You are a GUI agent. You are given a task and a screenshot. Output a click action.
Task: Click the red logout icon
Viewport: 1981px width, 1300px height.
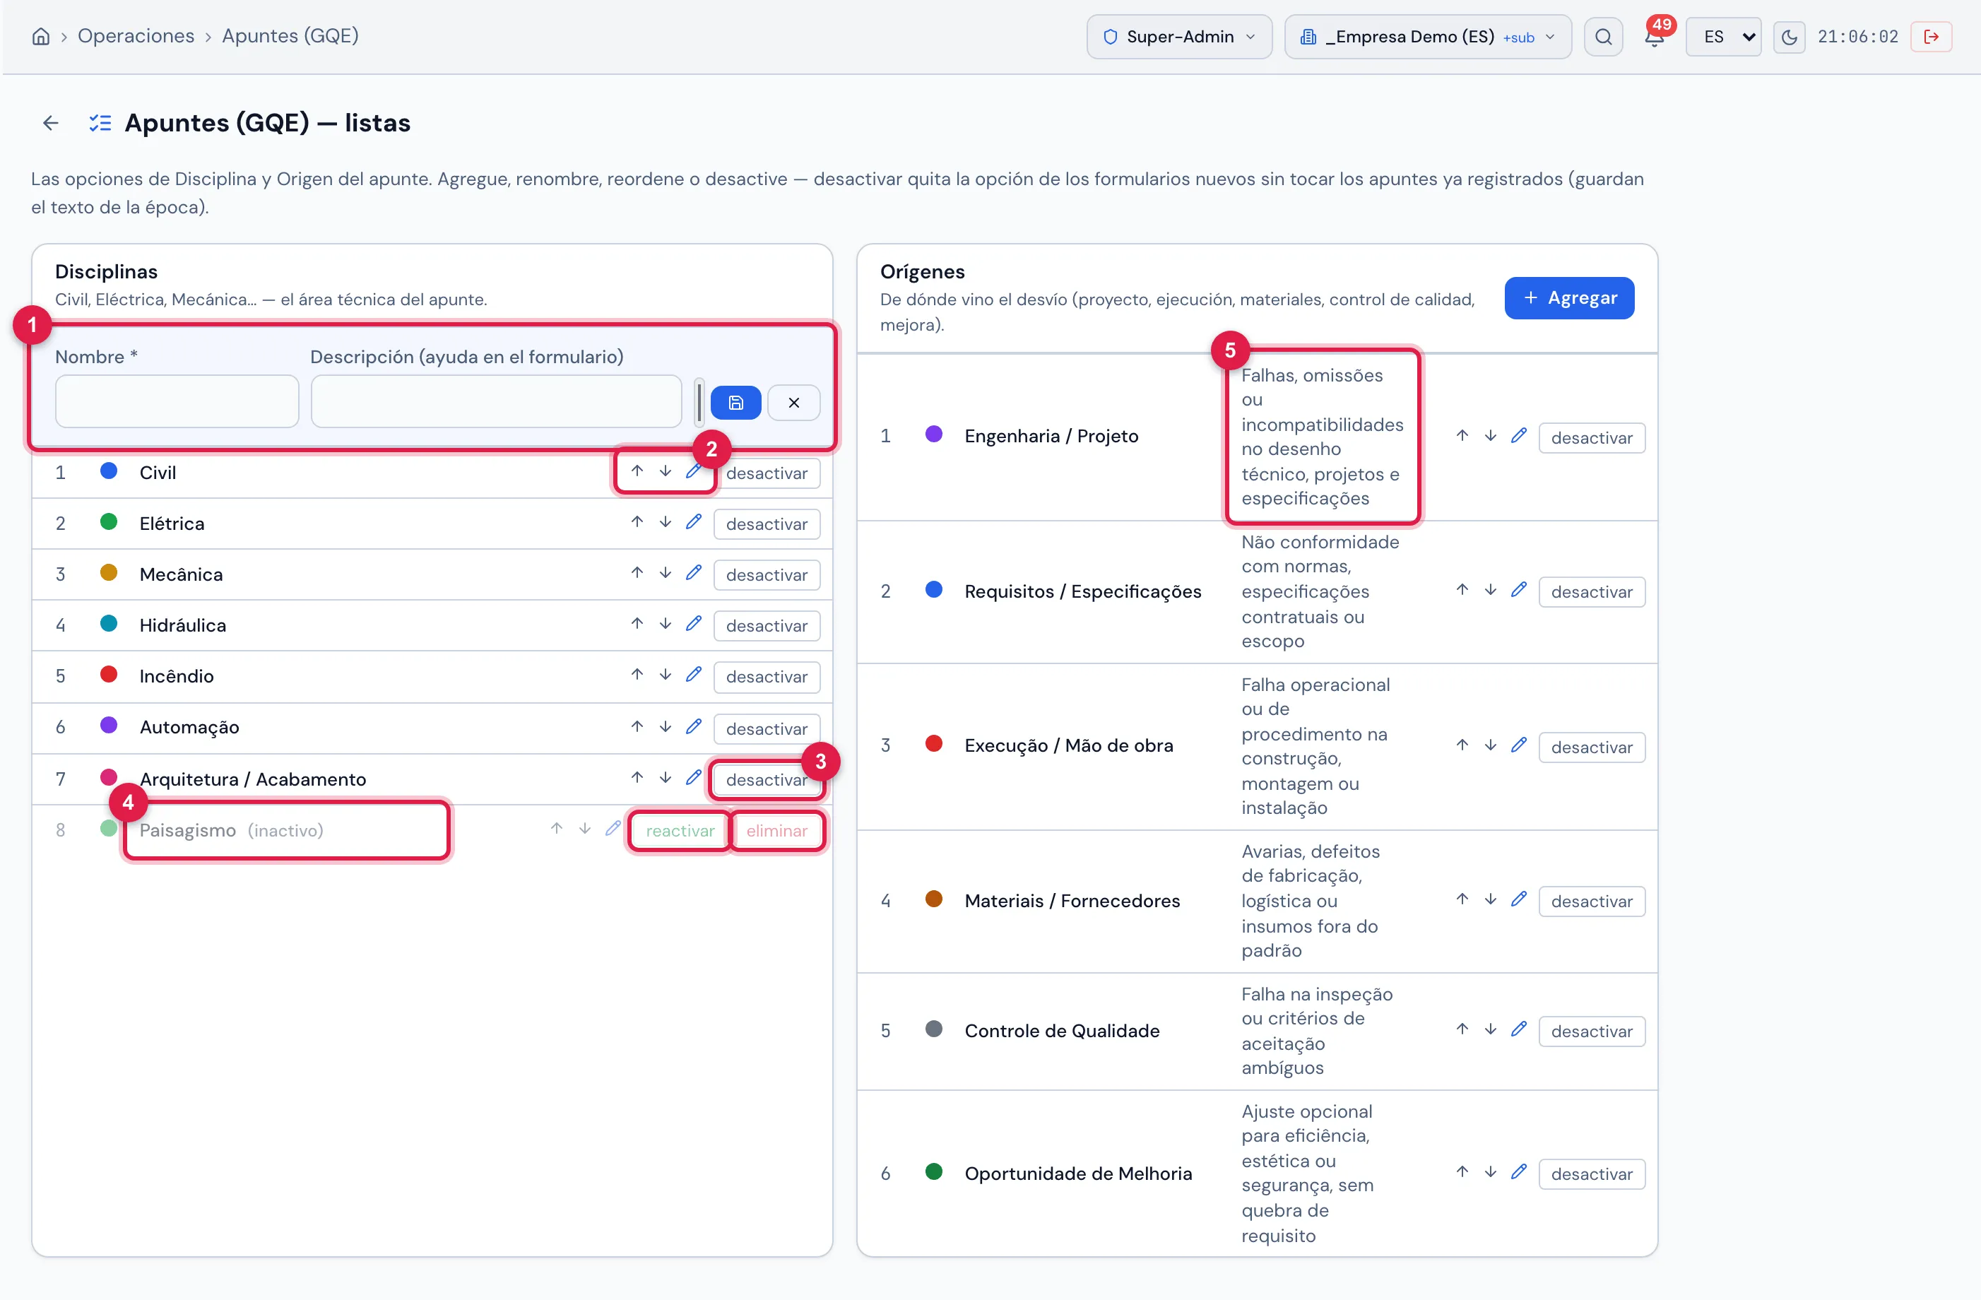1931,37
